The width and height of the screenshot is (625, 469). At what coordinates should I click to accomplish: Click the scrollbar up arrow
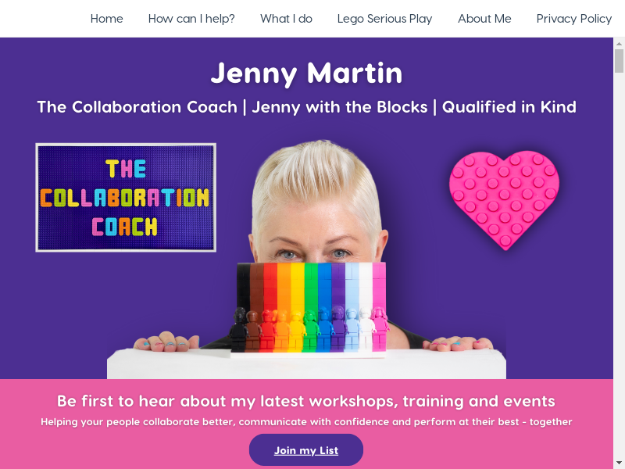619,44
